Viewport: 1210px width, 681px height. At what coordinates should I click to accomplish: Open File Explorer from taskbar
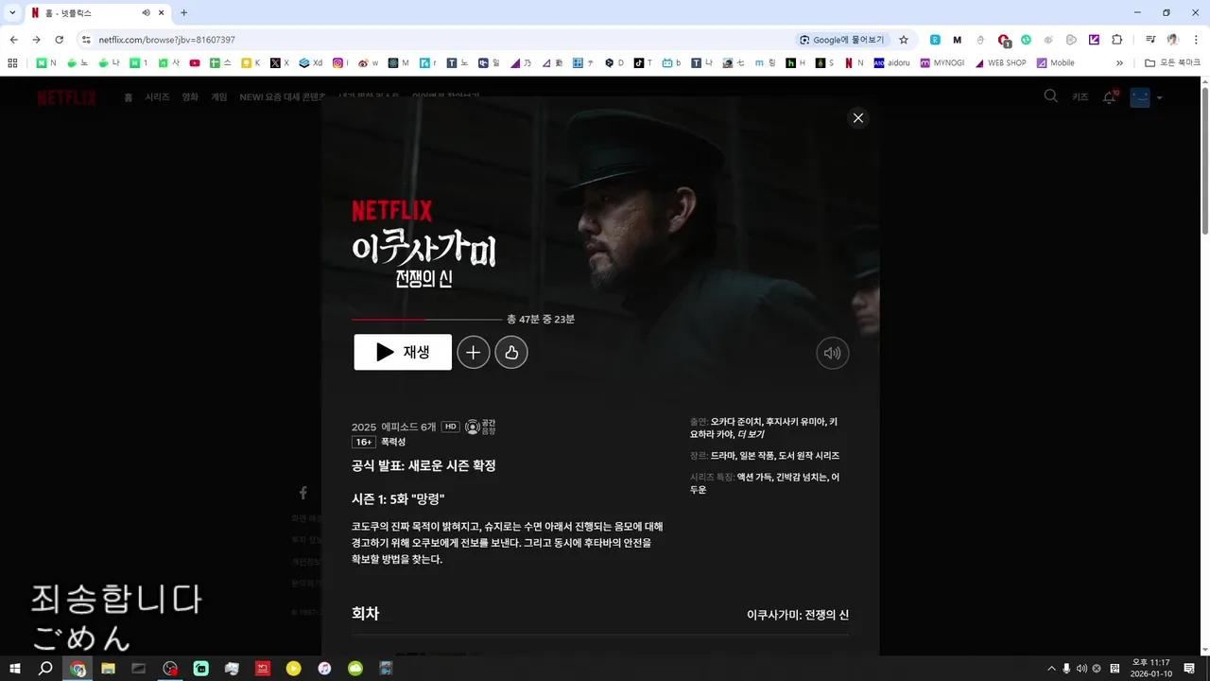click(x=109, y=669)
